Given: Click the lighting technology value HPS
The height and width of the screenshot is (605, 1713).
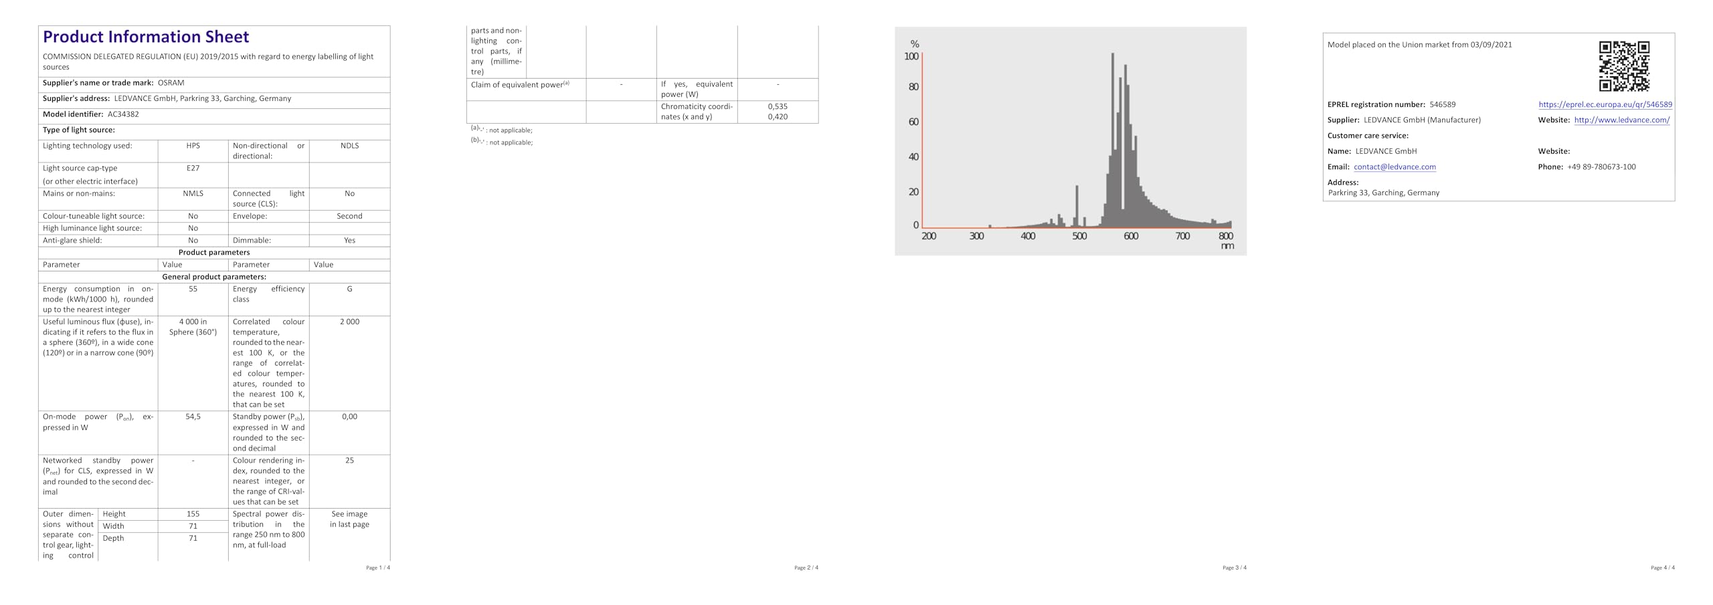Looking at the screenshot, I should click(x=193, y=146).
